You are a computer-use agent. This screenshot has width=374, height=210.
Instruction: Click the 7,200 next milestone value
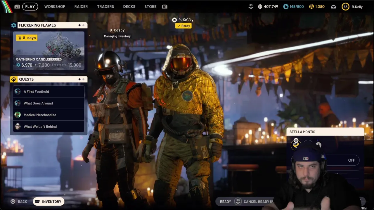(x=44, y=65)
